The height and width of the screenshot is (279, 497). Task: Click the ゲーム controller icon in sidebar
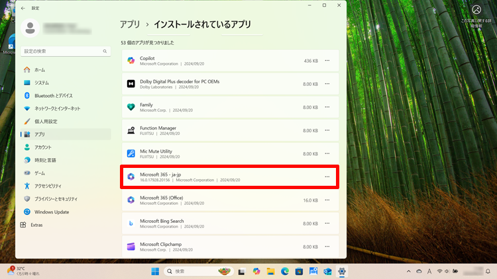pyautogui.click(x=27, y=173)
